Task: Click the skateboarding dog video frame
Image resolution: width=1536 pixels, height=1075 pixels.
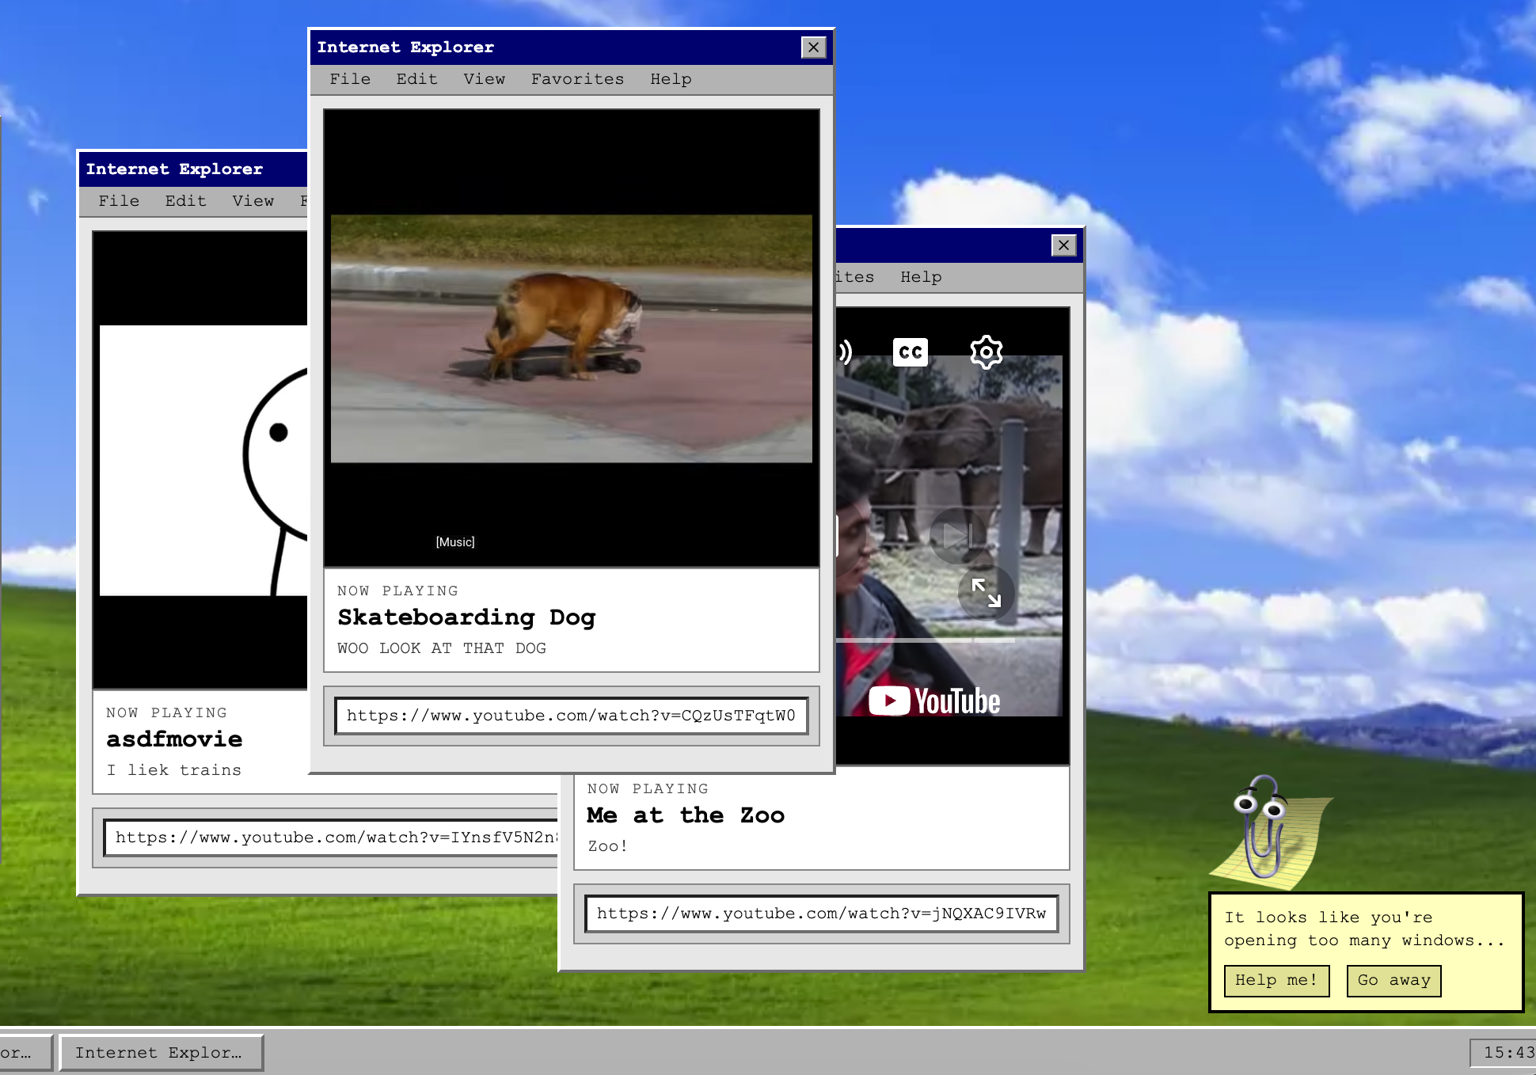Action: pyautogui.click(x=571, y=339)
